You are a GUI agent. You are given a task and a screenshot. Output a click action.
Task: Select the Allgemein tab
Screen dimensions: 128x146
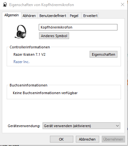click(x=12, y=15)
